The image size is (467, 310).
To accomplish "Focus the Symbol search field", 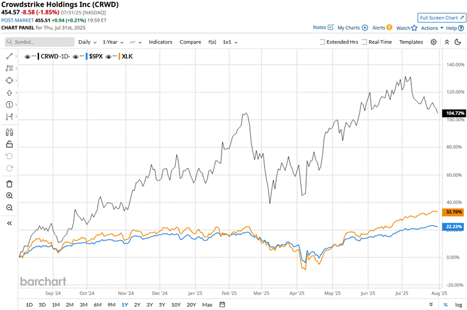I will tap(40, 42).
